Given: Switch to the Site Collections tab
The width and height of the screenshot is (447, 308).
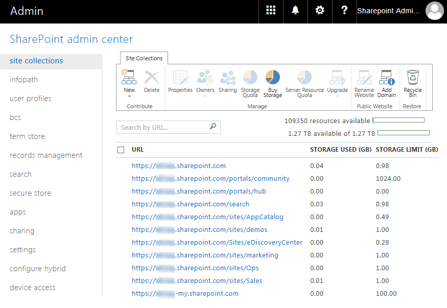Looking at the screenshot, I should click(x=143, y=58).
